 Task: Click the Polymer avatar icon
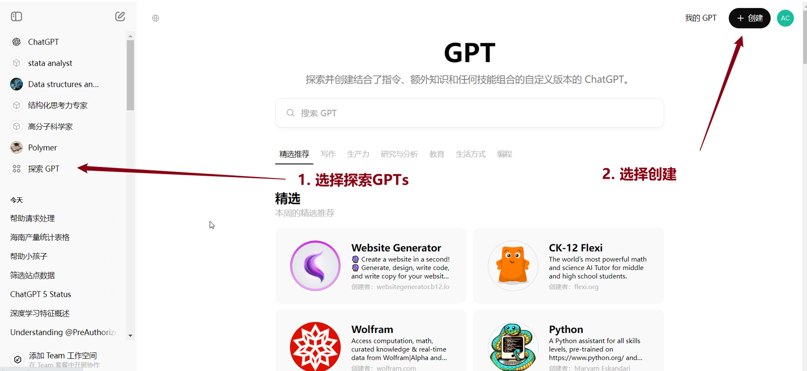click(16, 148)
